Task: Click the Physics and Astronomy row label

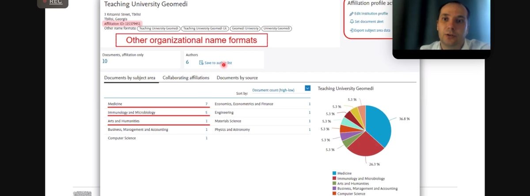Action: pos(232,129)
